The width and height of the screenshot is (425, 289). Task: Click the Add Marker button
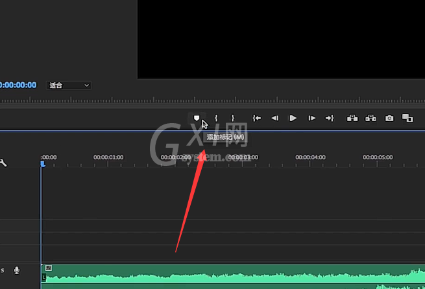[197, 118]
